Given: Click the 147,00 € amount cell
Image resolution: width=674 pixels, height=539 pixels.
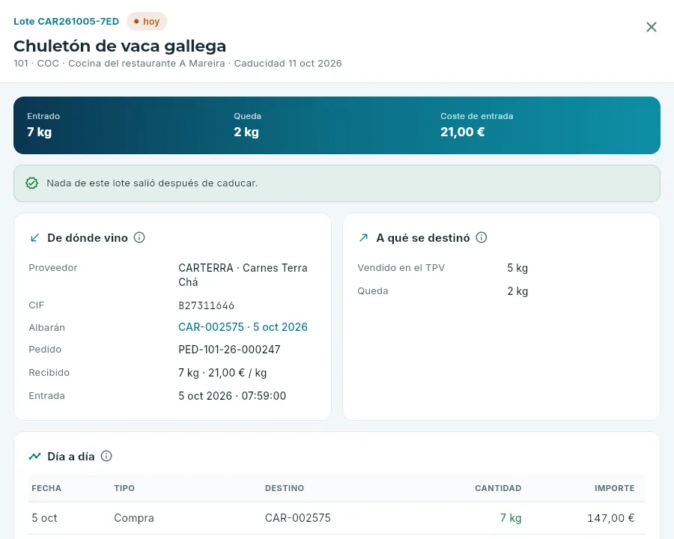Looking at the screenshot, I should [611, 518].
